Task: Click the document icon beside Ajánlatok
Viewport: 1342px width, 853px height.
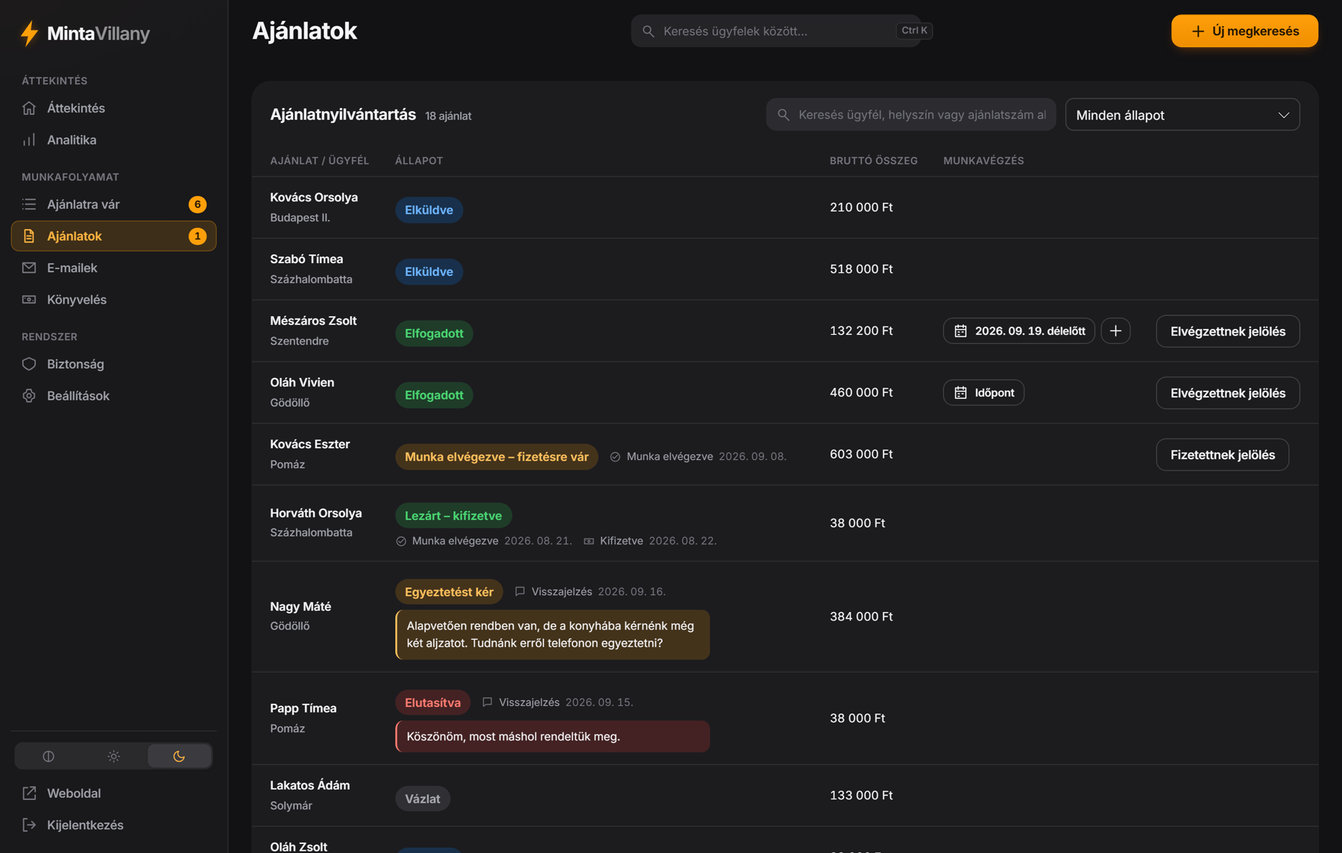Action: tap(29, 236)
